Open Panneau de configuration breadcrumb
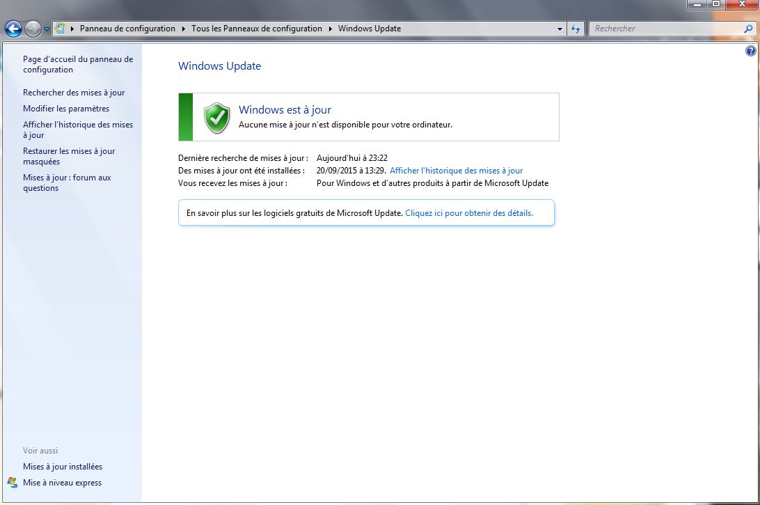Screen dimensions: 760x505 pos(127,29)
